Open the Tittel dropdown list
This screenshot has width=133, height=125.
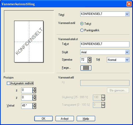click(127, 14)
